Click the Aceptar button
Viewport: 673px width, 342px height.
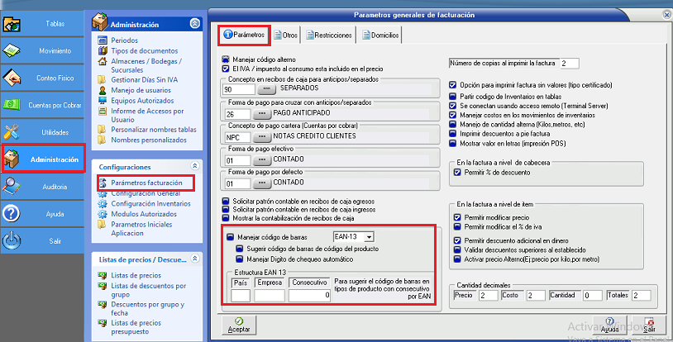point(239,325)
